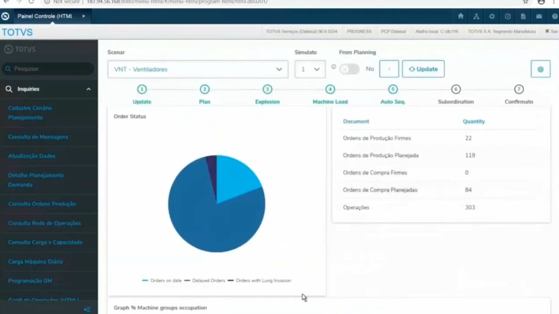Click the panel settings button at right
This screenshot has width=559, height=314.
[x=540, y=69]
